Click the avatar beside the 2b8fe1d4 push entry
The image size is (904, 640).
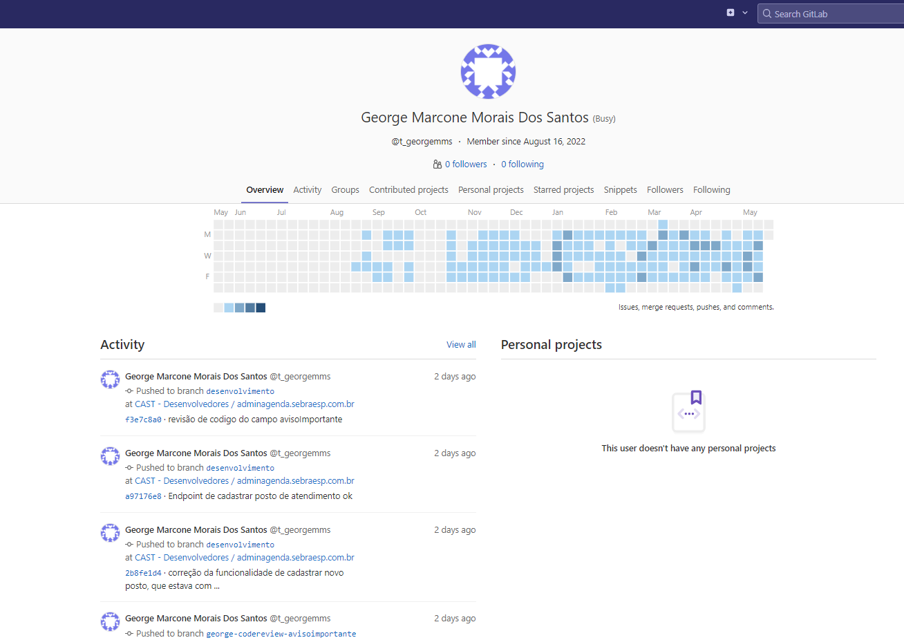(111, 532)
